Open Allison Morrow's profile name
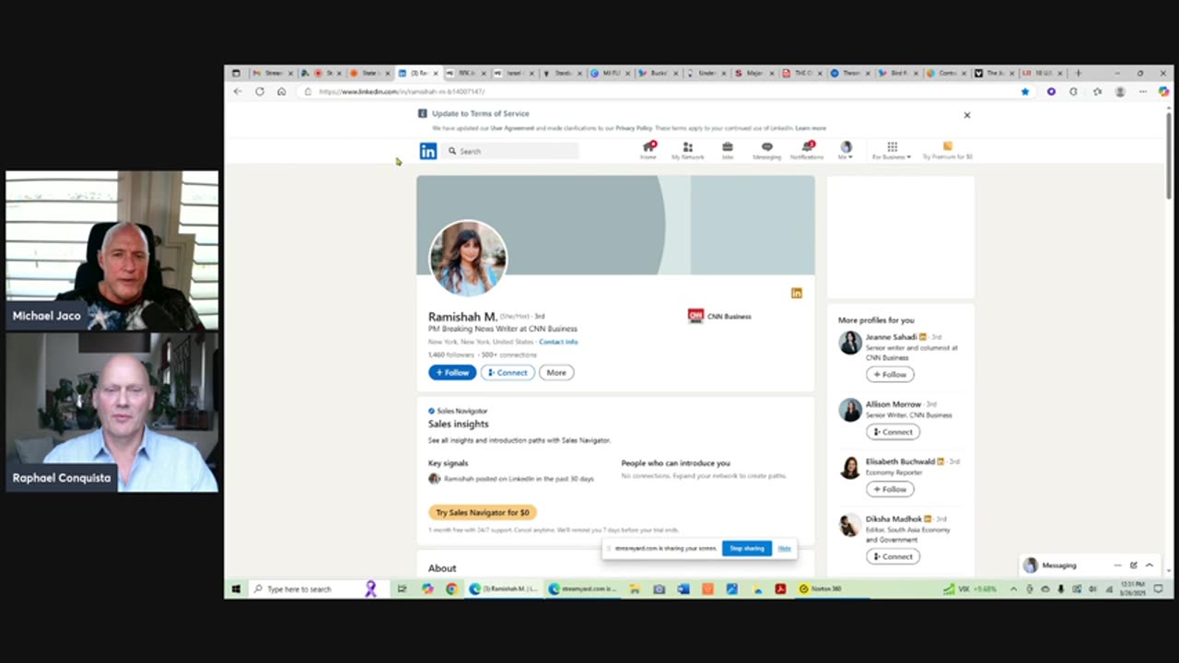Screen dimensions: 1179x663 coord(893,404)
